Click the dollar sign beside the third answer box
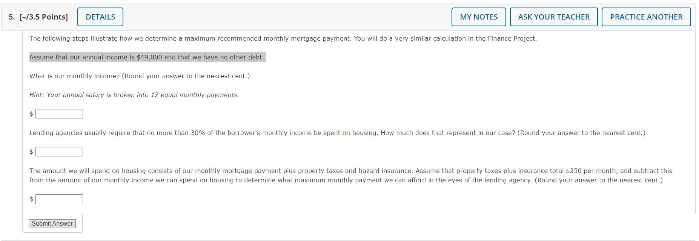 coord(31,199)
